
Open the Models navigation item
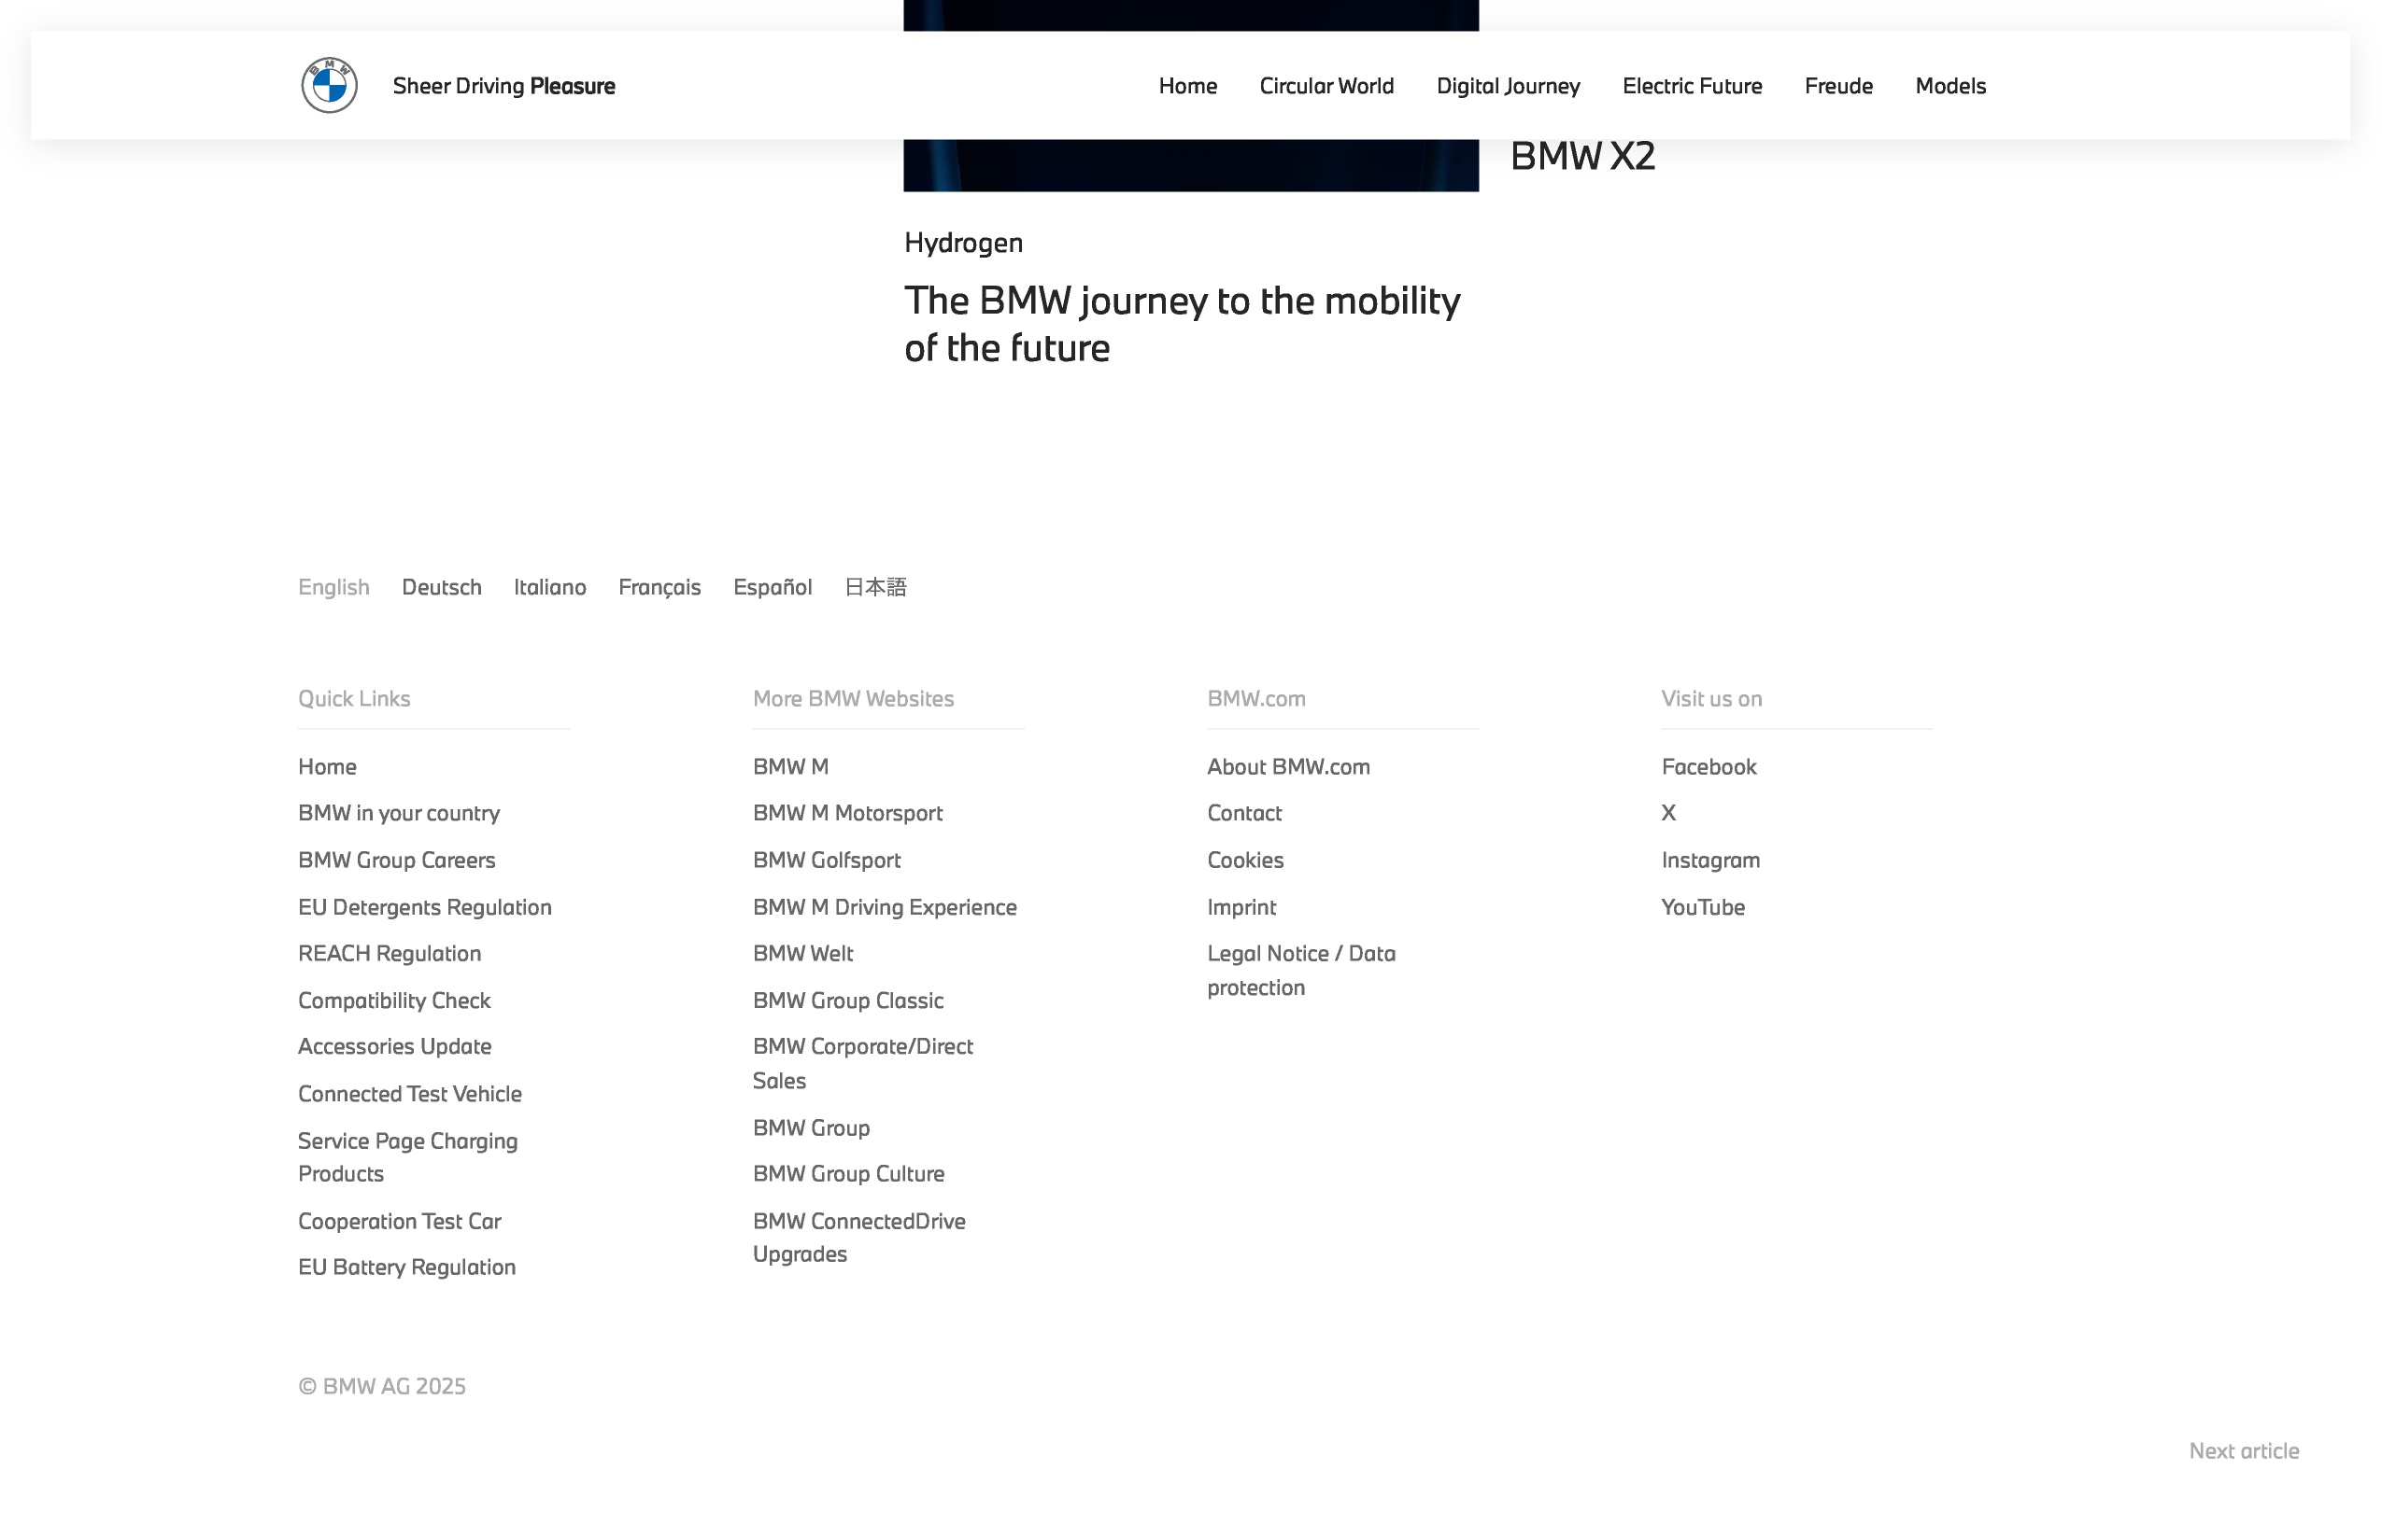[1950, 86]
